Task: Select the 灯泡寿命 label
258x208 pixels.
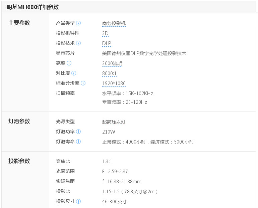Action: point(65,142)
